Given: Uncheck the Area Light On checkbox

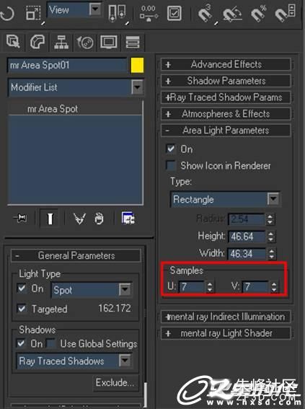Looking at the screenshot, I should pos(171,149).
